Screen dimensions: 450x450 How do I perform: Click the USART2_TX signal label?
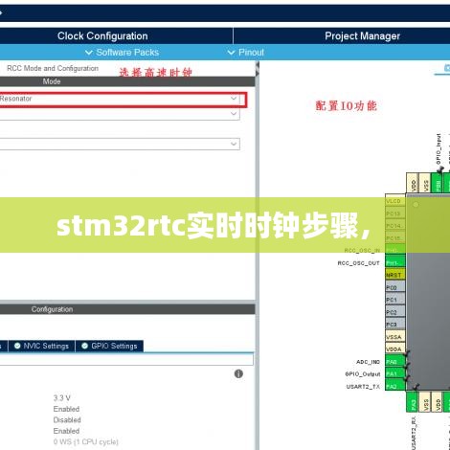click(x=363, y=387)
